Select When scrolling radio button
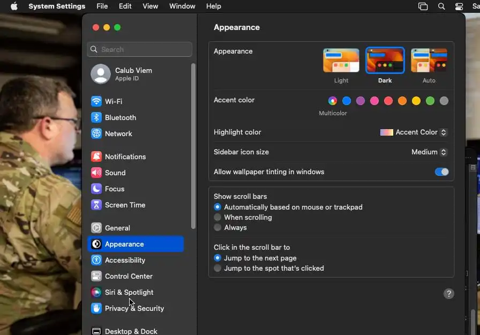Viewport: 480px width, 335px height. [x=217, y=217]
